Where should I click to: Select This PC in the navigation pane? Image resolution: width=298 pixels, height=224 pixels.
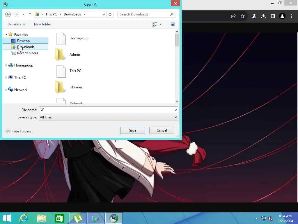coord(20,78)
